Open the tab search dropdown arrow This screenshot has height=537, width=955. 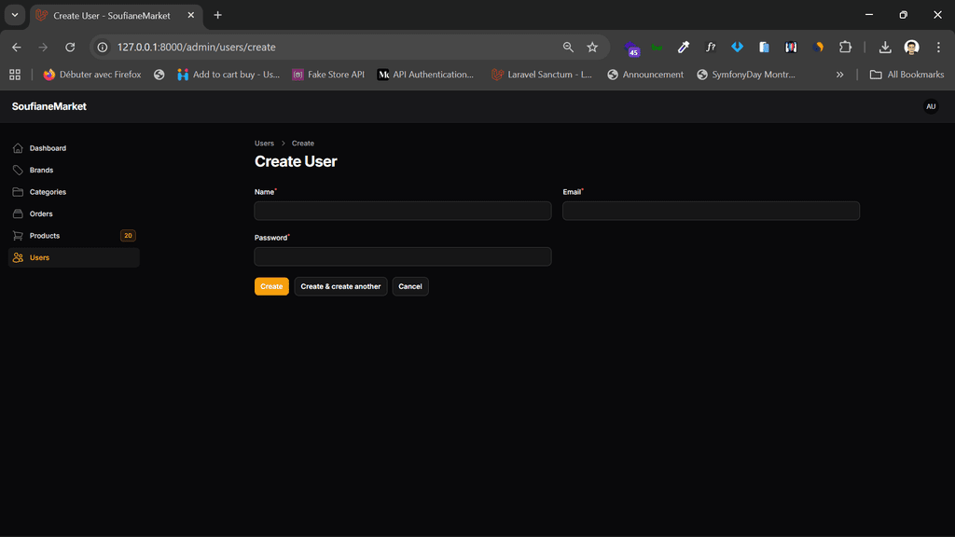click(15, 15)
